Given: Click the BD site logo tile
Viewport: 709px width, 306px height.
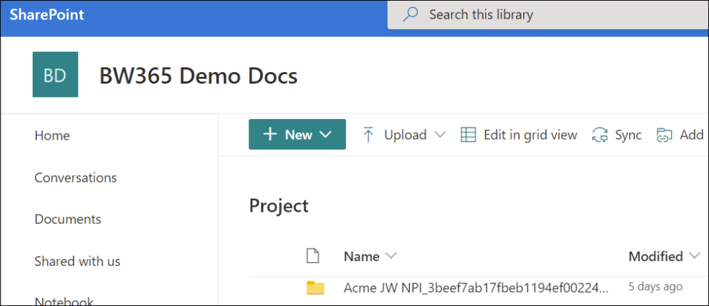Looking at the screenshot, I should point(55,75).
